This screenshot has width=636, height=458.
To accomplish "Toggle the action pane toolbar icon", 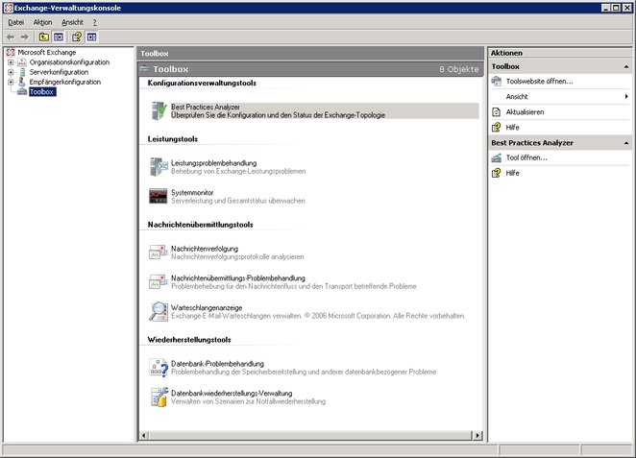I will [x=91, y=37].
